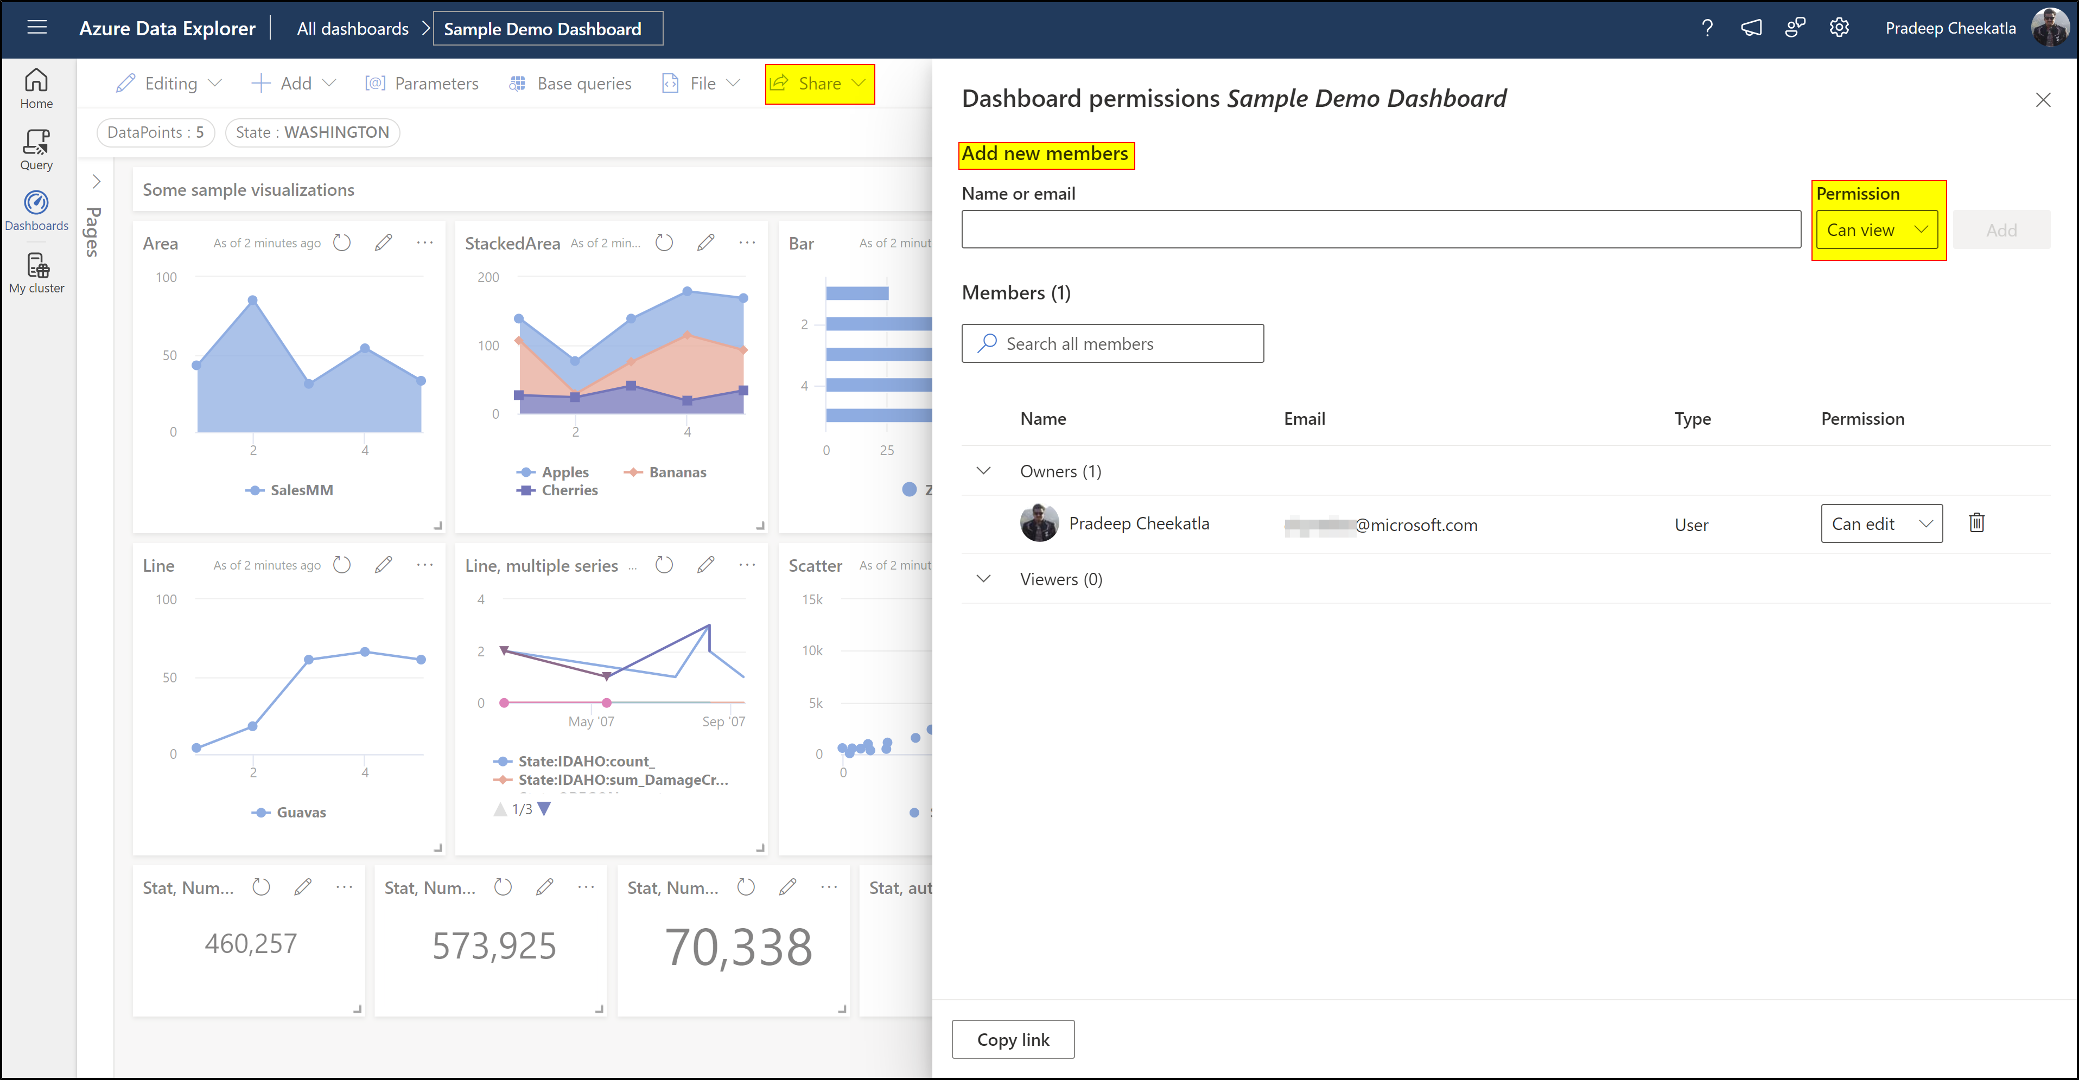Collapse the Owners (1) group
Screen dimensions: 2079x1080
pyautogui.click(x=983, y=471)
